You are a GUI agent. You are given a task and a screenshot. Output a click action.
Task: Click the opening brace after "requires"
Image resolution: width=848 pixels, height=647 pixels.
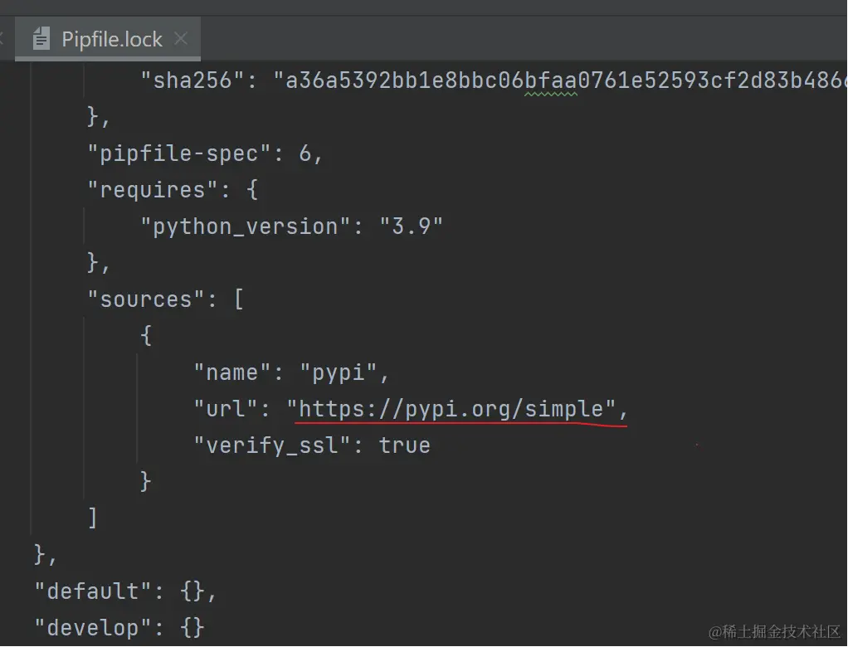click(x=251, y=190)
